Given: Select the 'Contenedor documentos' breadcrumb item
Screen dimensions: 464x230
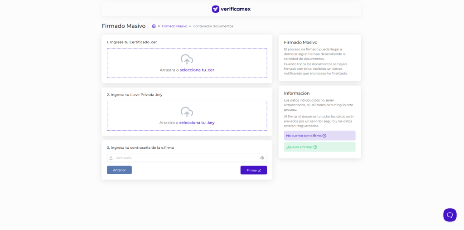Looking at the screenshot, I should pyautogui.click(x=213, y=26).
